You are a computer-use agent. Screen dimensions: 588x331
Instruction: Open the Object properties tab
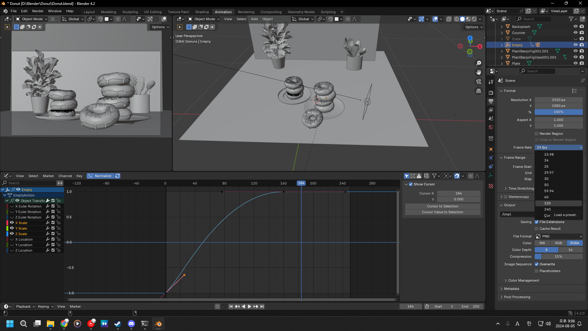[491, 149]
